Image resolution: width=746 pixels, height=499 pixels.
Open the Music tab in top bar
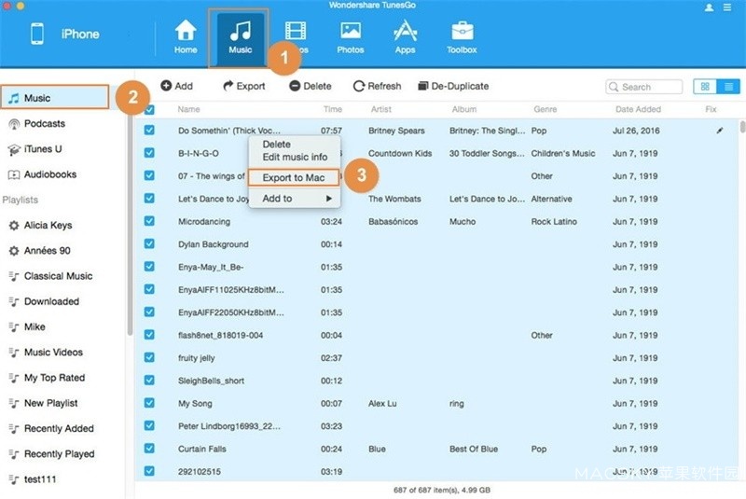pyautogui.click(x=240, y=39)
